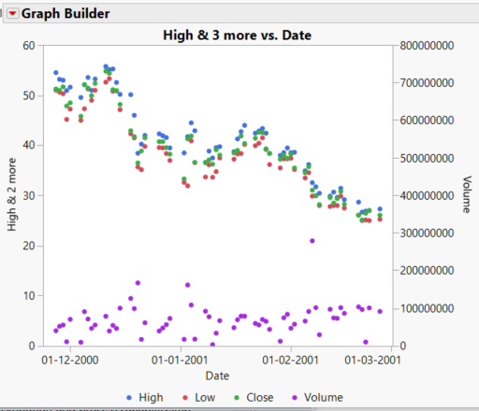This screenshot has height=411, width=479.
Task: Click the chart title 'High & 3 more vs. Date'
Action: (238, 35)
